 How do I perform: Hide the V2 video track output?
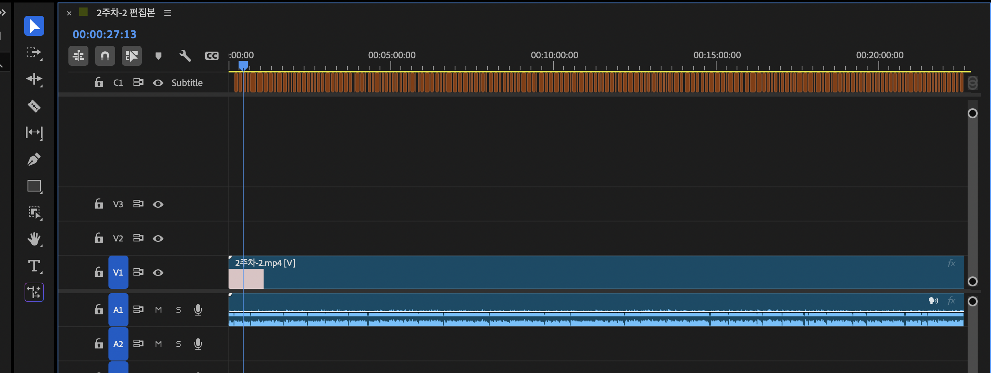click(158, 239)
